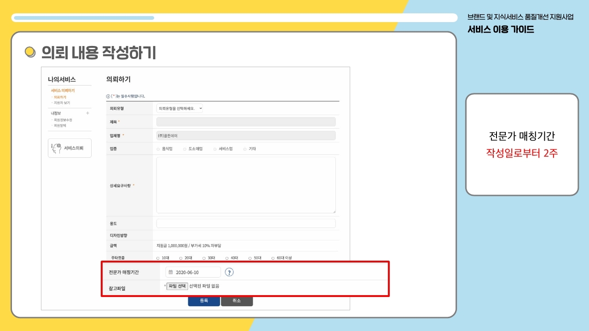Screen dimensions: 589x331
Task: Select the 서비스업 radio button
Action: tap(215, 149)
